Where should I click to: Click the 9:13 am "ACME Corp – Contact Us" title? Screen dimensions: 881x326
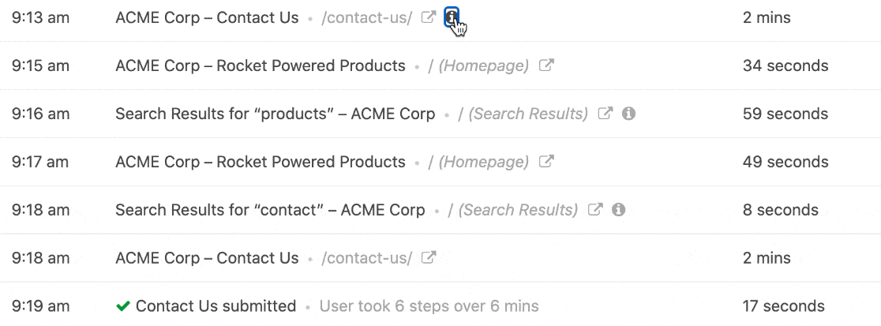pyautogui.click(x=207, y=17)
